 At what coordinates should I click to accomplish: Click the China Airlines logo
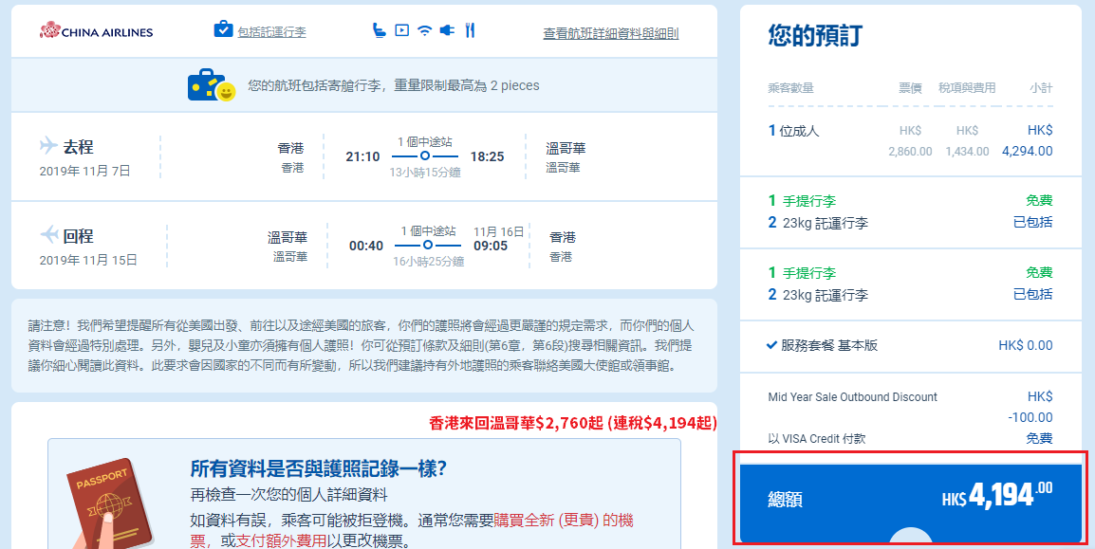point(97,31)
